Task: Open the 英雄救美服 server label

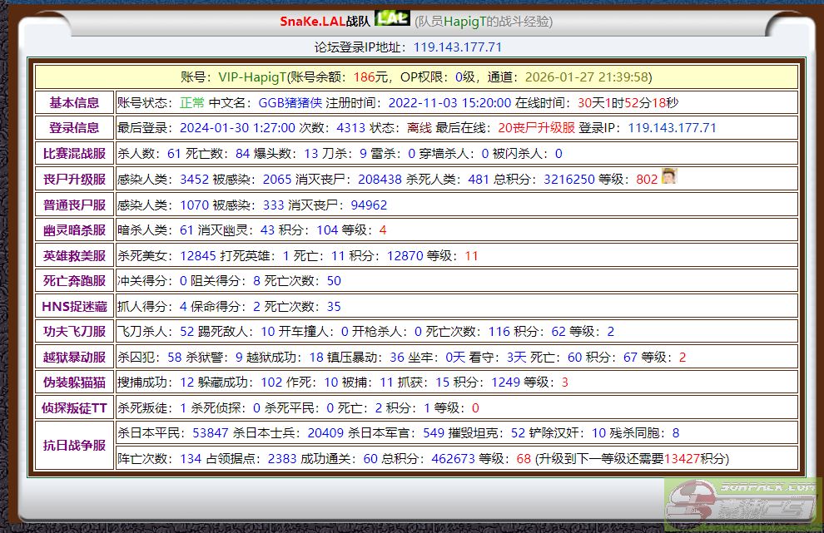Action: coord(74,256)
